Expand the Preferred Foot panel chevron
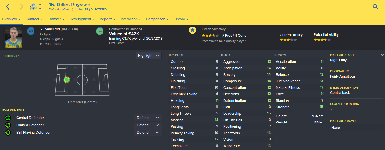Viewport: 385px width, 150px height. (382, 55)
